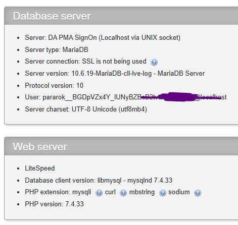Viewport: 238px width, 225px height.
Task: Select the UTF-8 Unicode charset line
Action: click(x=86, y=109)
